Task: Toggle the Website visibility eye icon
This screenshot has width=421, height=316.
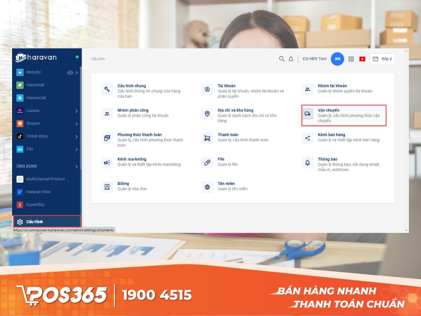Action: click(x=69, y=72)
